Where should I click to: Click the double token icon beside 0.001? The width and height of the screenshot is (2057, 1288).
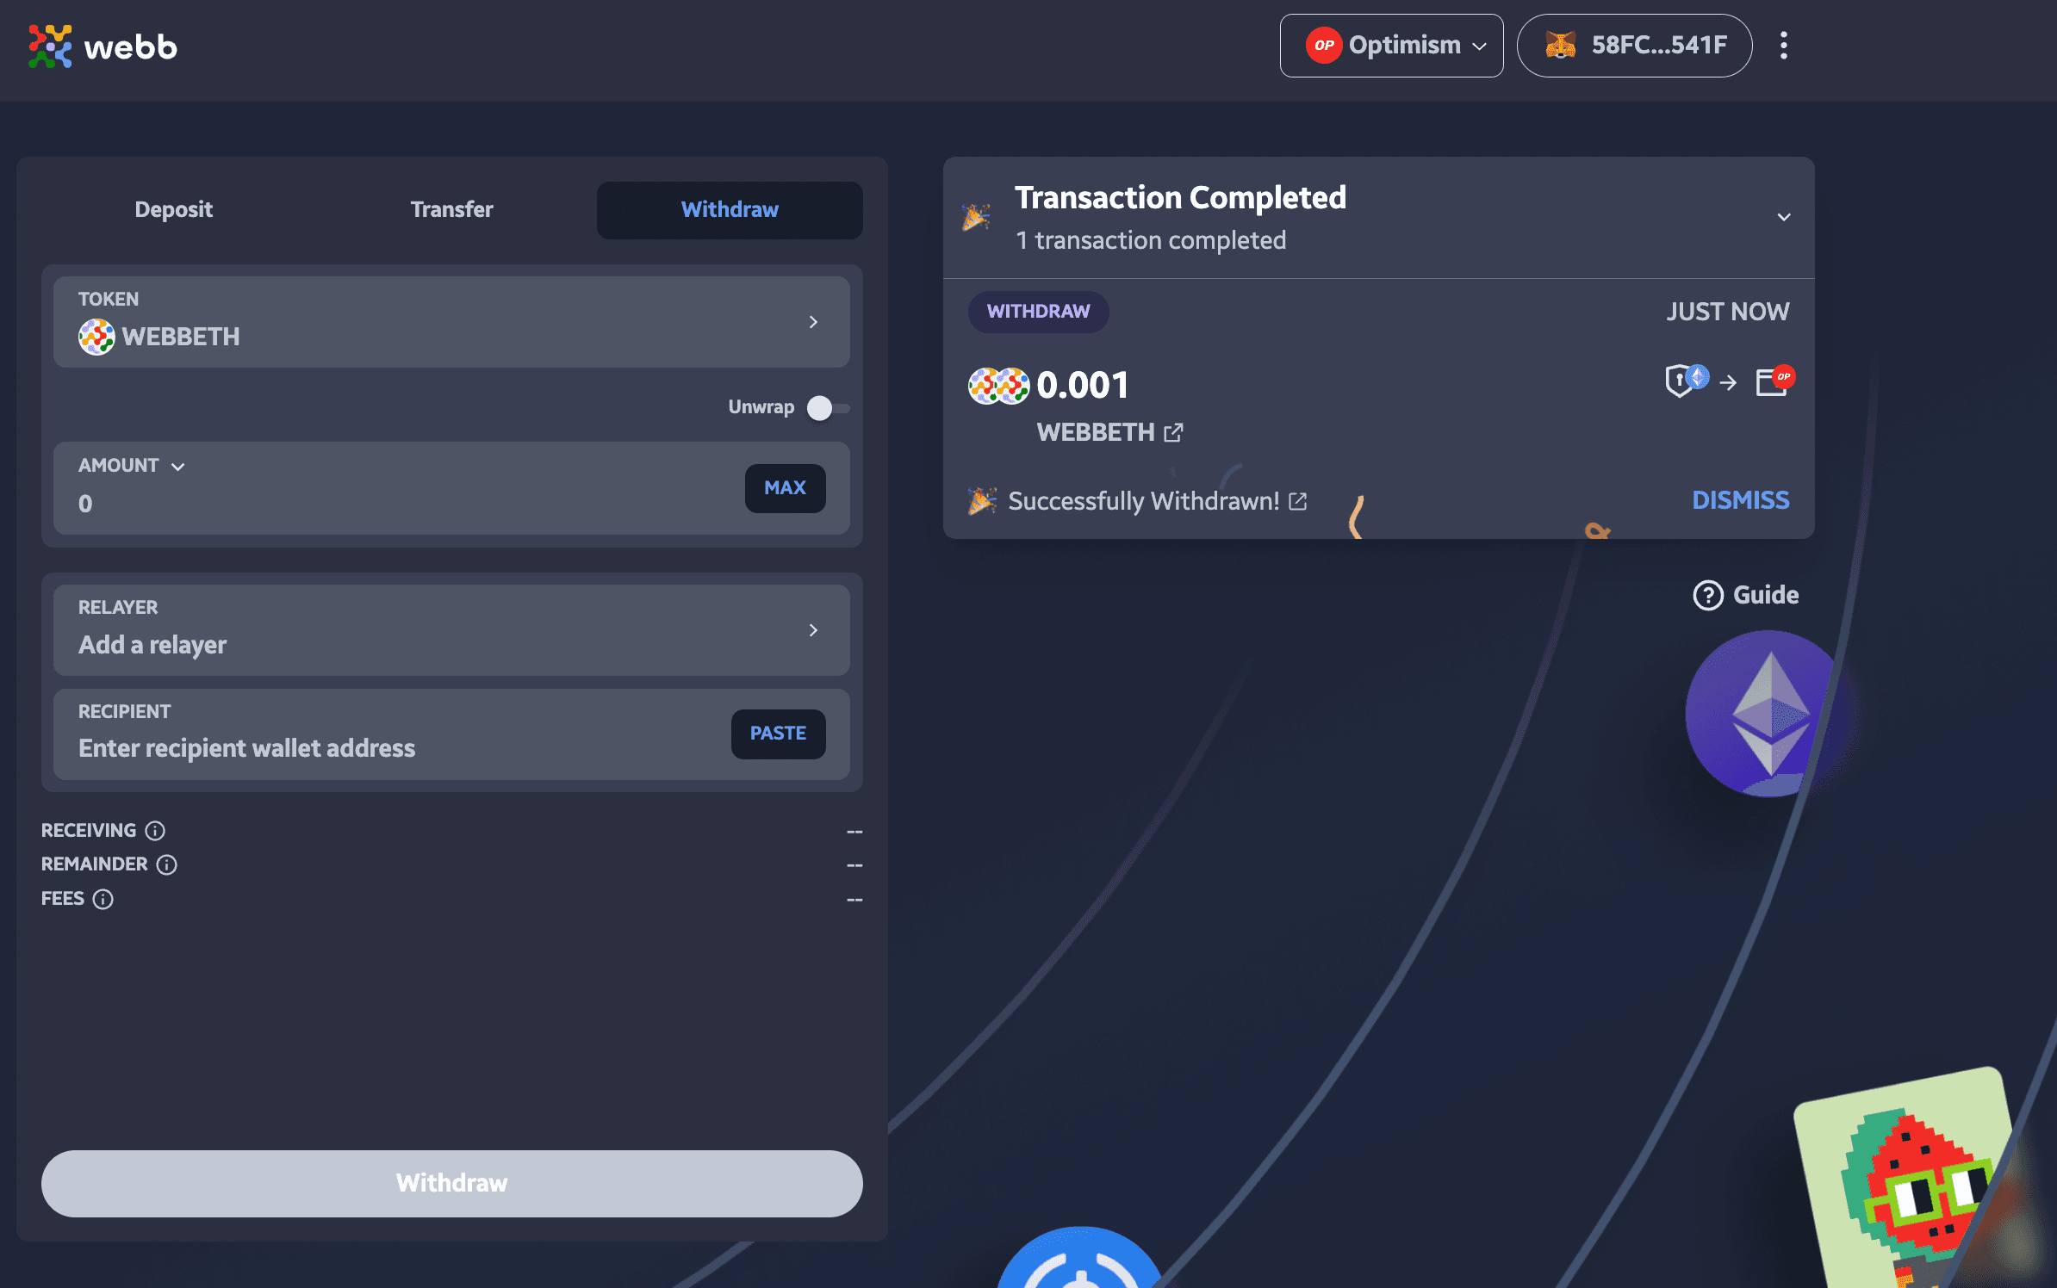[998, 386]
